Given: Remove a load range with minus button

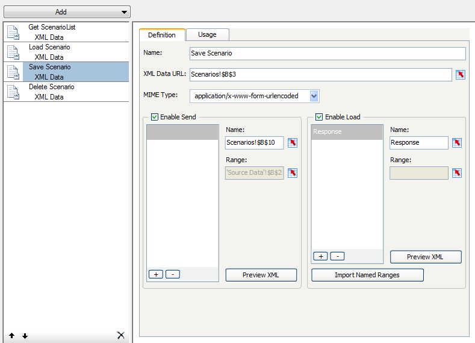Looking at the screenshot, I should click(337, 256).
